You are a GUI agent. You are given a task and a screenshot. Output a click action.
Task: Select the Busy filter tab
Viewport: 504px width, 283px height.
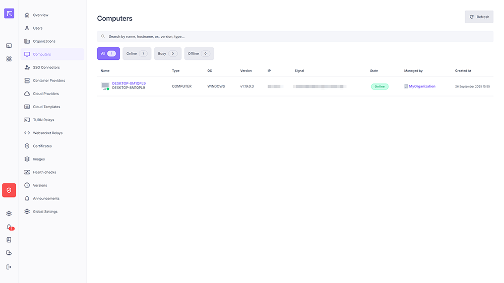click(167, 54)
